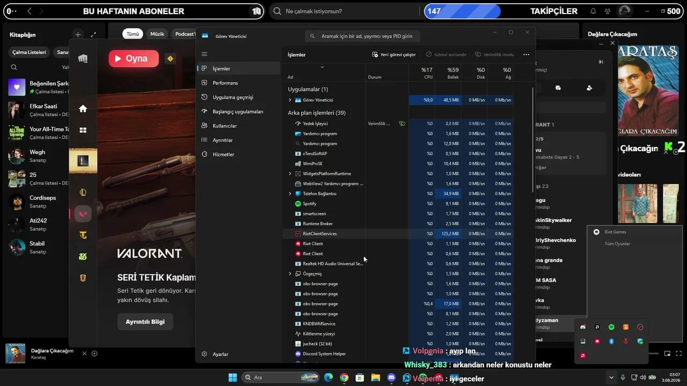Viewport: 687px width, 386px height.
Task: Toggle microphone icon in system tray
Action: [x=623, y=377]
